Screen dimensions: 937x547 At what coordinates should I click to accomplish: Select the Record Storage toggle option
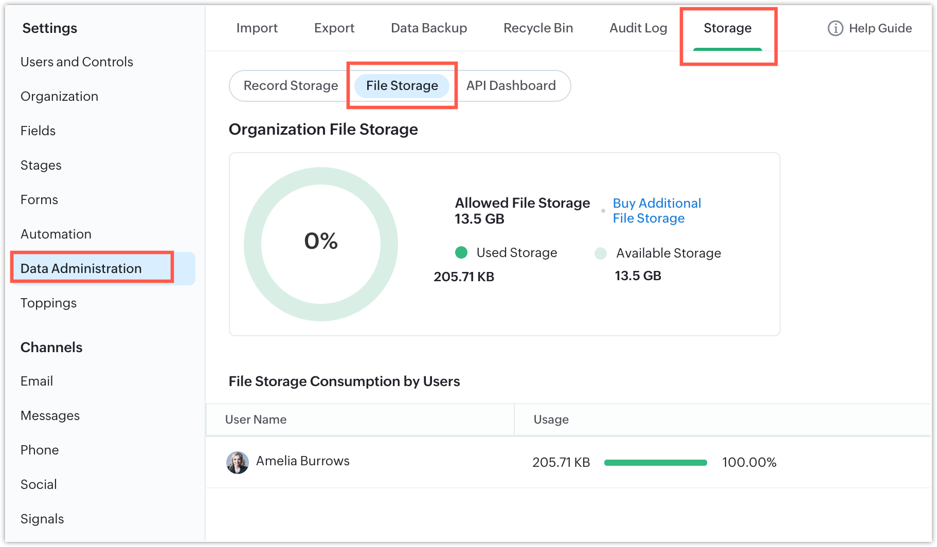click(291, 86)
